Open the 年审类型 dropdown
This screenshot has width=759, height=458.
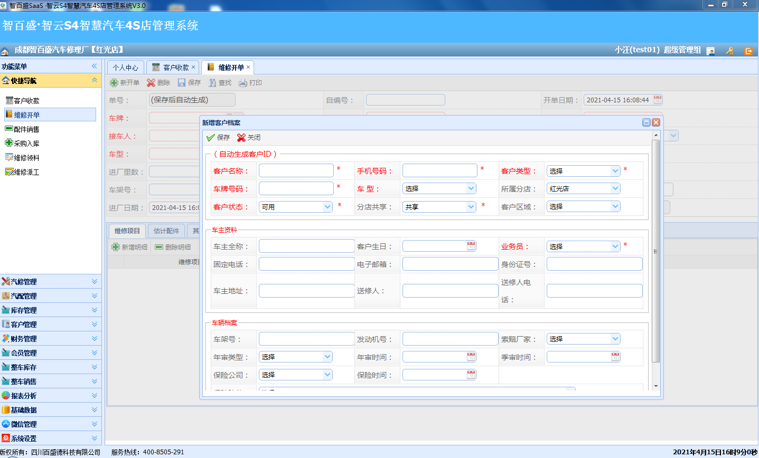tap(327, 357)
